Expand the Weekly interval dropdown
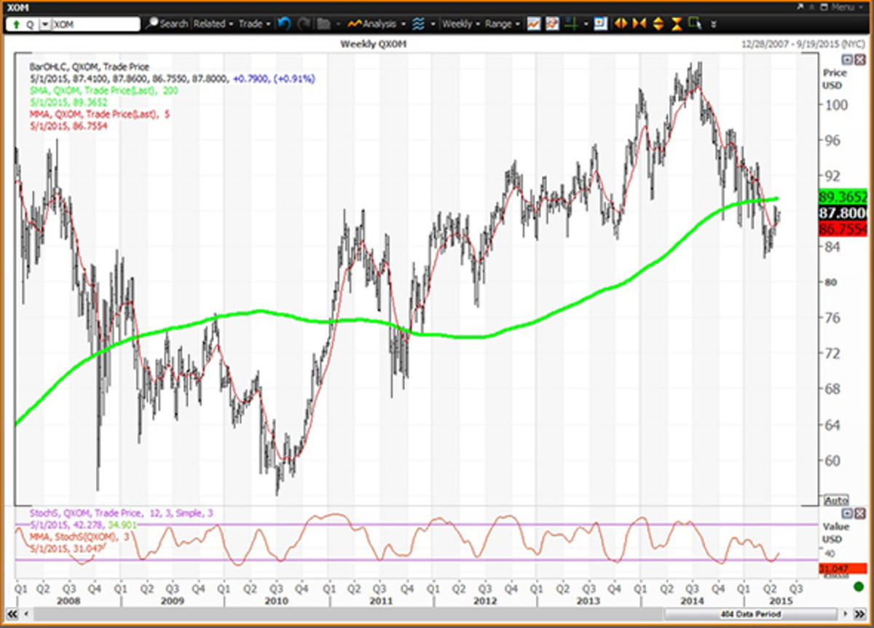This screenshot has height=628, width=874. pyautogui.click(x=460, y=24)
